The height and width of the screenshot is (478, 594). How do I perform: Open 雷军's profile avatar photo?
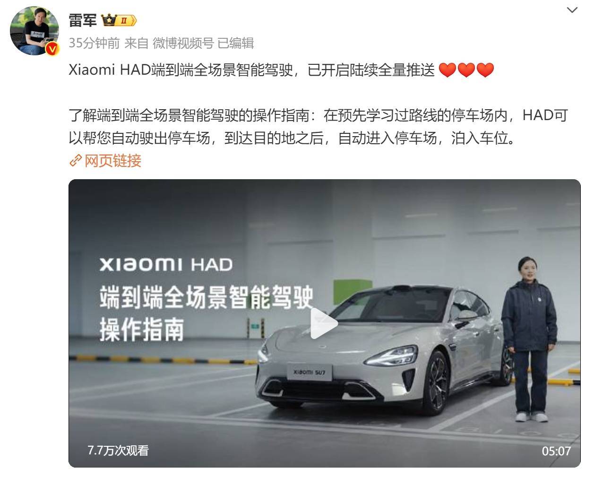point(34,31)
